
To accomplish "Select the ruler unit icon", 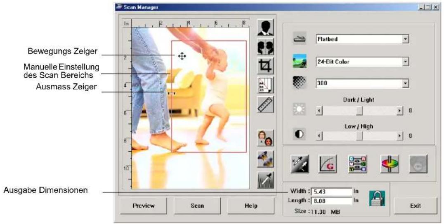I will pyautogui.click(x=265, y=104).
